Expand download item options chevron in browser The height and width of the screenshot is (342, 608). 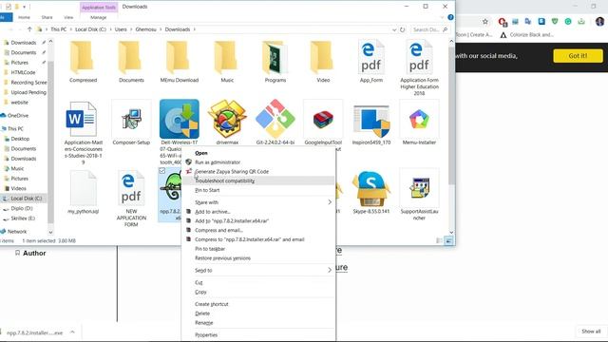[x=72, y=332]
